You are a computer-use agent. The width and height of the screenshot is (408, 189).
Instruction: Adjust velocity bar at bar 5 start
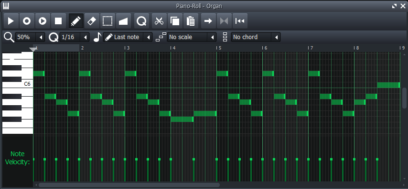[216, 170]
